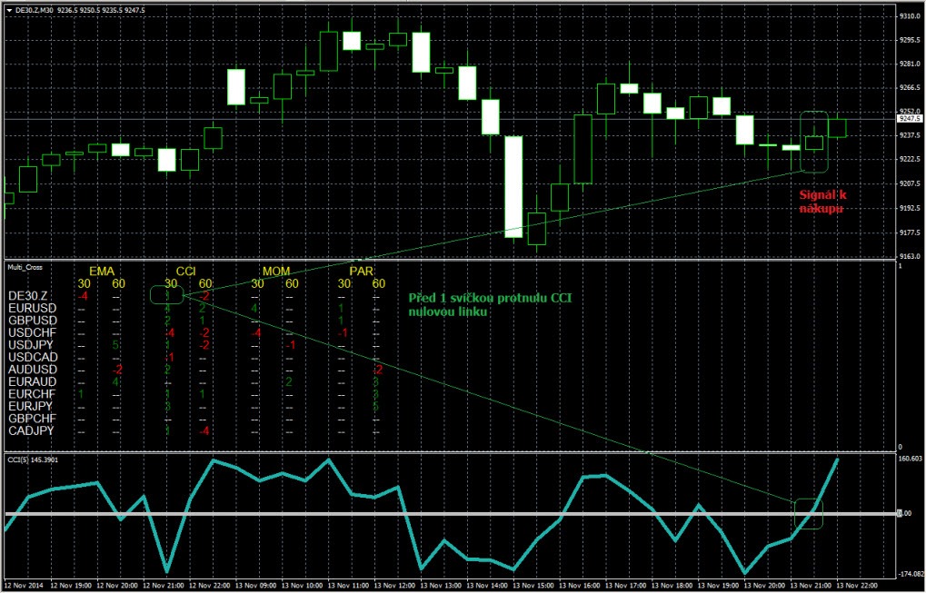Select the EURCHF row label
Viewport: 926px width, 593px height.
tap(32, 394)
